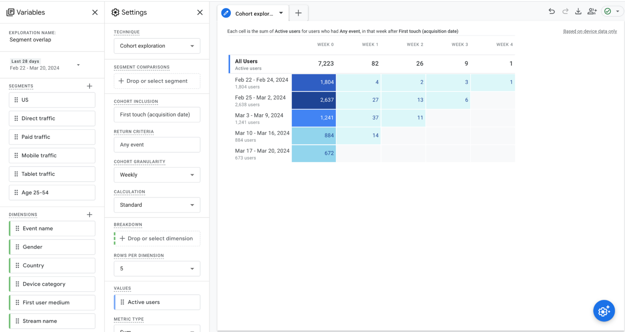This screenshot has height=332, width=625.
Task: Open the Calculation Standard dropdown
Action: (157, 205)
